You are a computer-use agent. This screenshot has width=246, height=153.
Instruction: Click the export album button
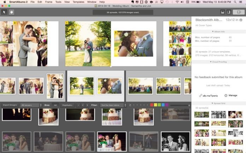coord(239,12)
